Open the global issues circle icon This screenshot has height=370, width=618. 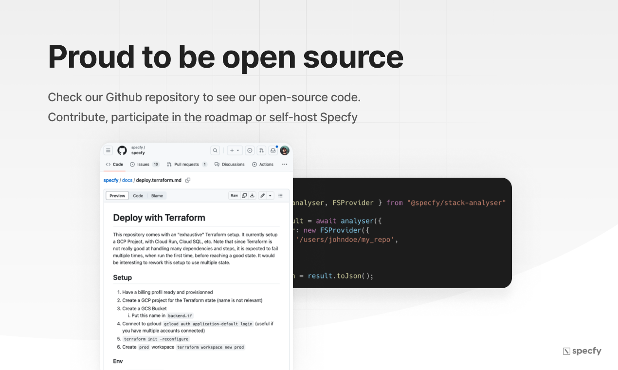tap(250, 150)
